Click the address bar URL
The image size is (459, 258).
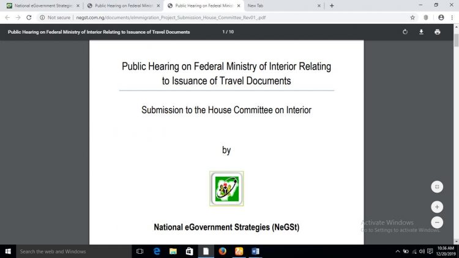(171, 18)
